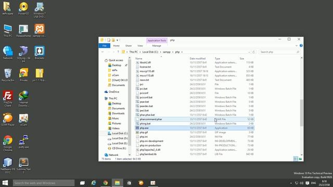Open the File menu in Explorer

pyautogui.click(x=105, y=46)
